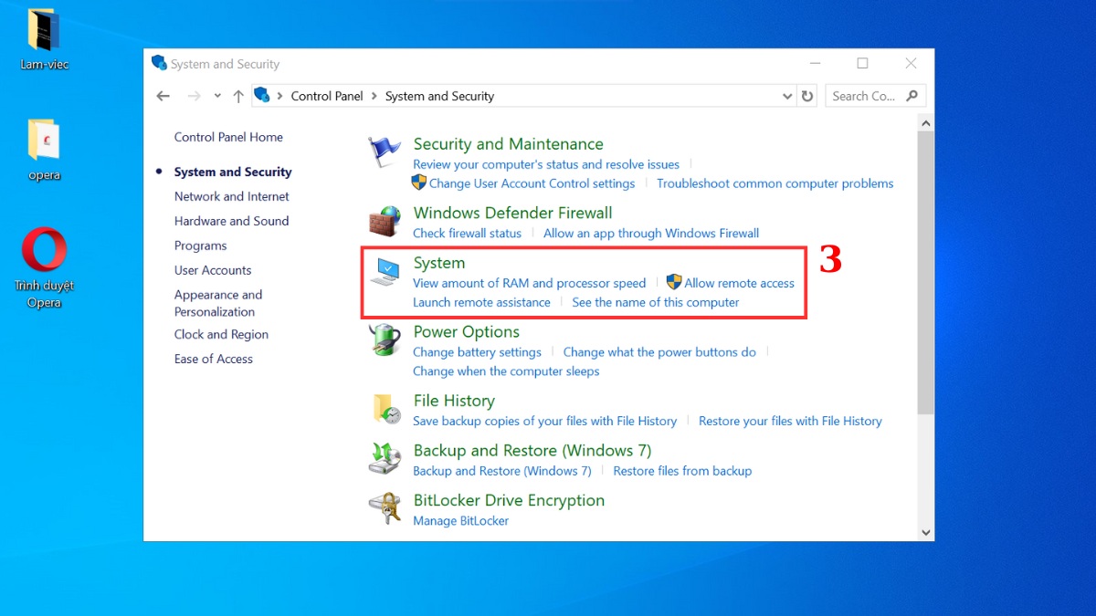The image size is (1096, 616).
Task: Click Check firewall status
Action: [467, 233]
